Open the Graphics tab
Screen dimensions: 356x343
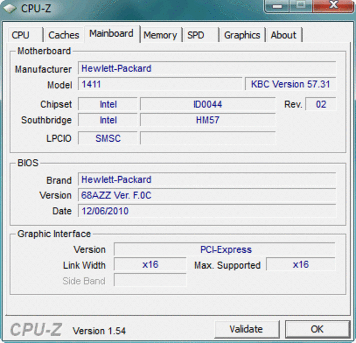tap(242, 35)
